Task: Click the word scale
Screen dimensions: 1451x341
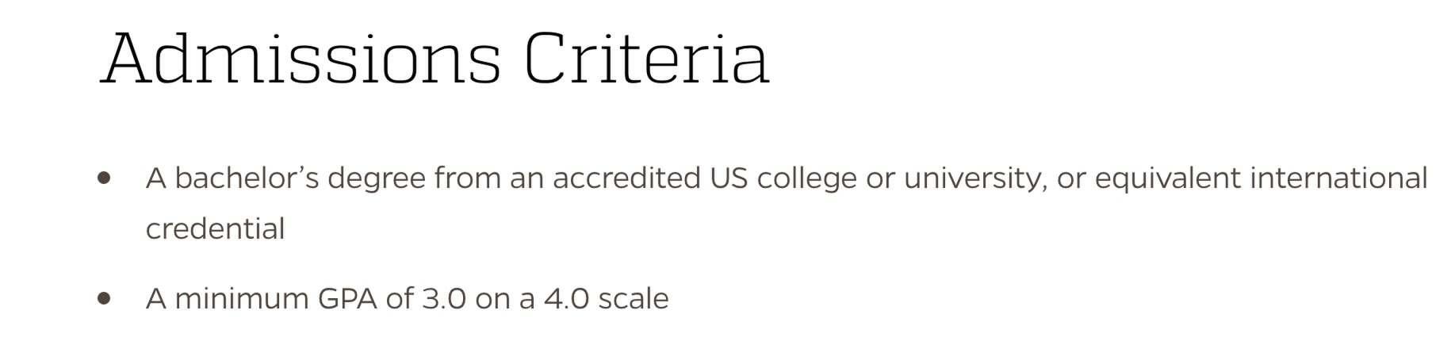Action: click(x=634, y=298)
